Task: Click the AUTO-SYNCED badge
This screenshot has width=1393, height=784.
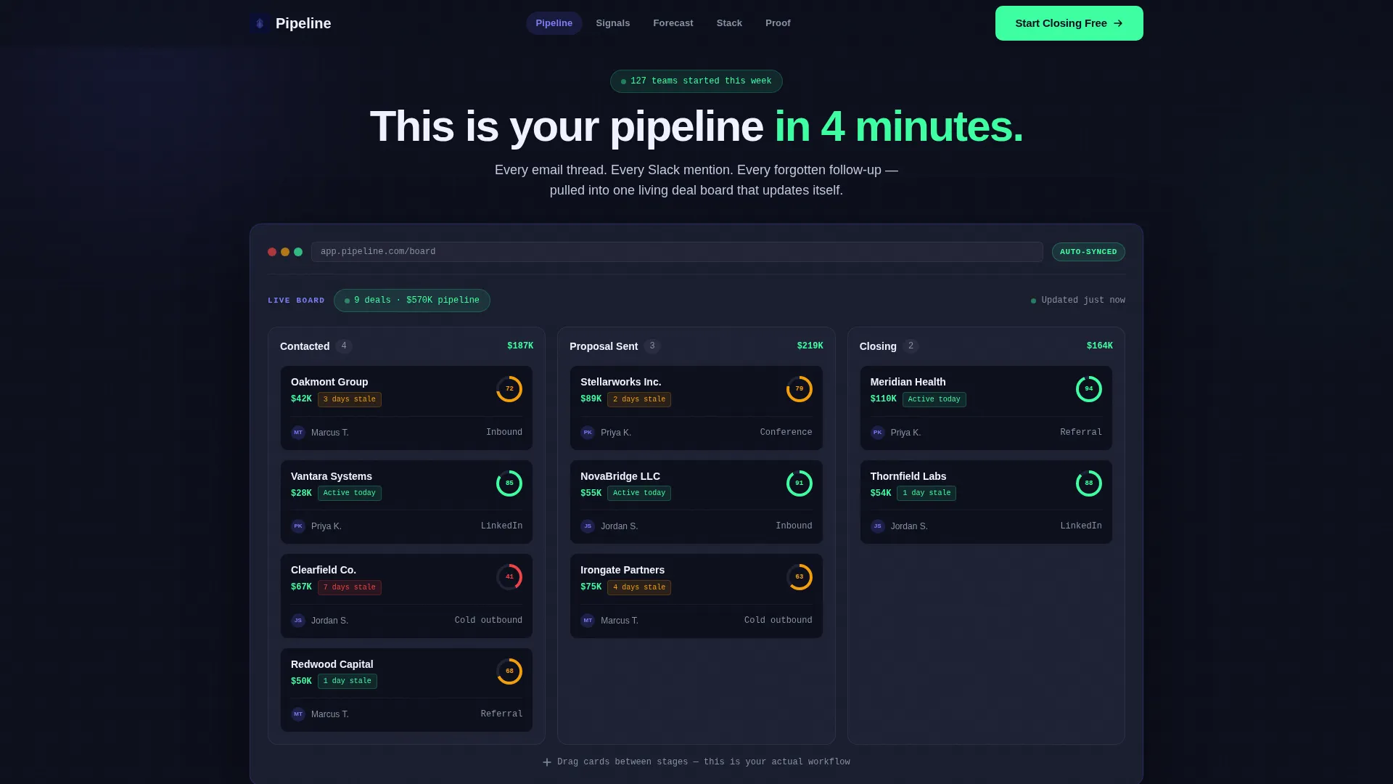Action: point(1088,252)
